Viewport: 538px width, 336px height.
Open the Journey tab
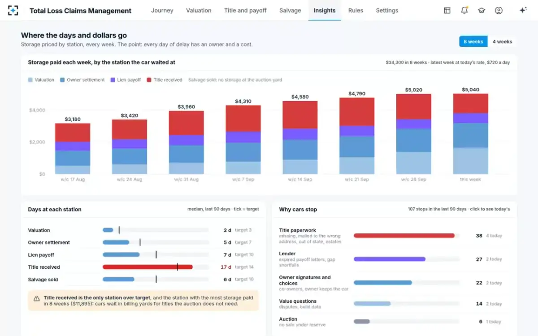(162, 10)
